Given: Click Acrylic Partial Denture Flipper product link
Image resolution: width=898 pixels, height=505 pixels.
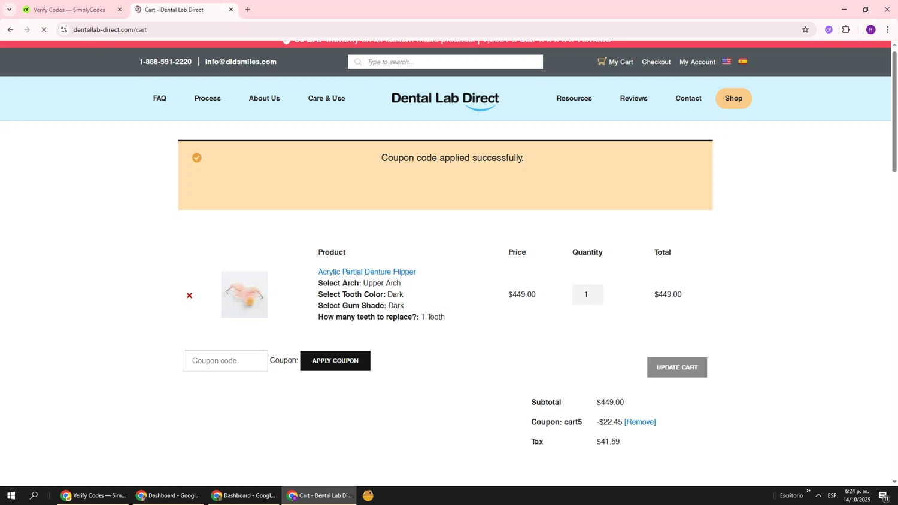Looking at the screenshot, I should [x=367, y=272].
